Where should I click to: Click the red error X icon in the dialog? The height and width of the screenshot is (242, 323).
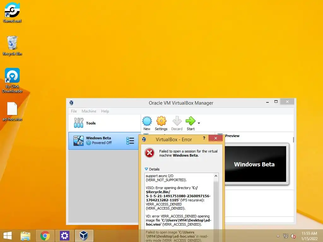(x=150, y=153)
